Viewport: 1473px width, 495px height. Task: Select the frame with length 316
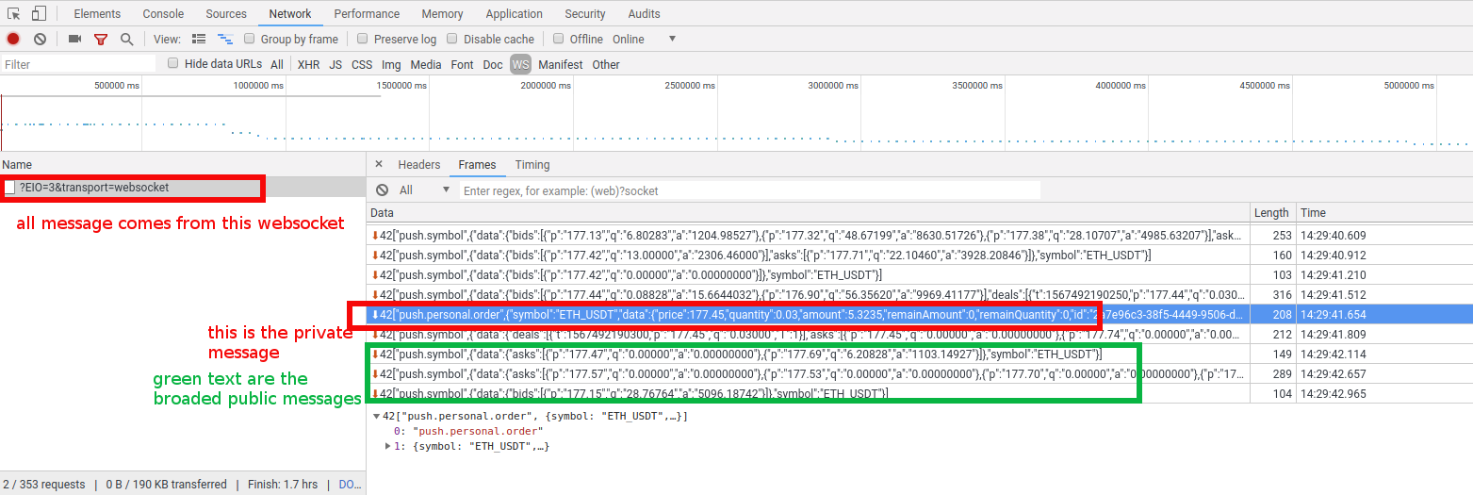pos(919,294)
